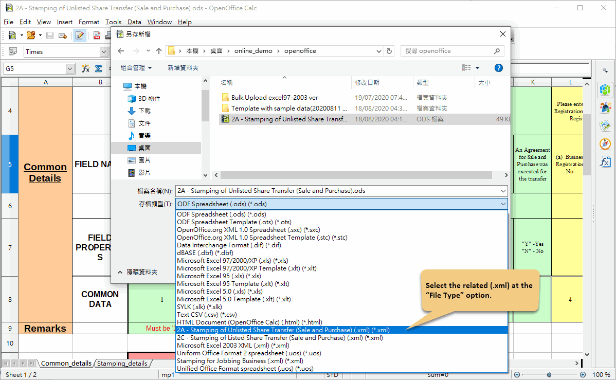This screenshot has height=380, width=616.
Task: Expand the dialog address path dropdown
Action: coord(379,51)
